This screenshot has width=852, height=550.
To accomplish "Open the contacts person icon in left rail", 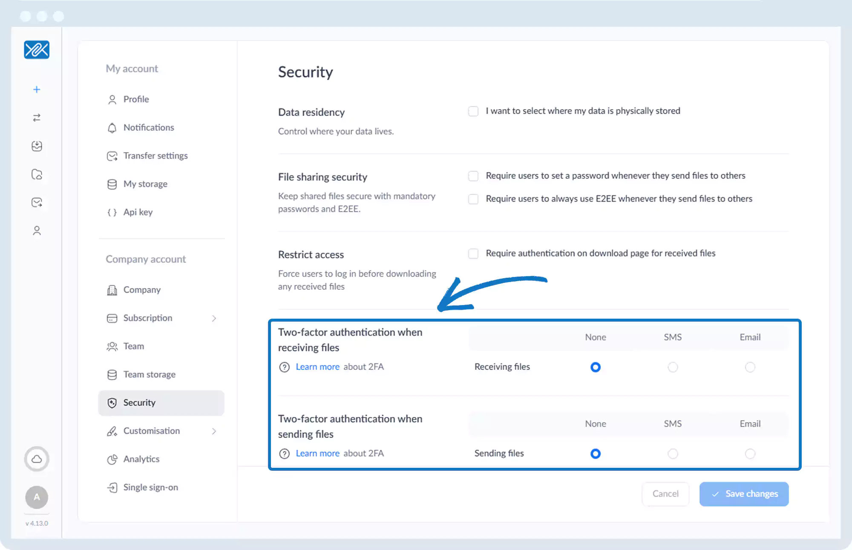I will click(37, 230).
